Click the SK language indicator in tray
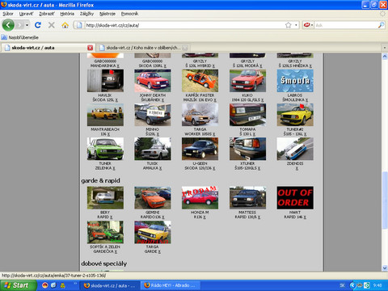 click(x=343, y=285)
